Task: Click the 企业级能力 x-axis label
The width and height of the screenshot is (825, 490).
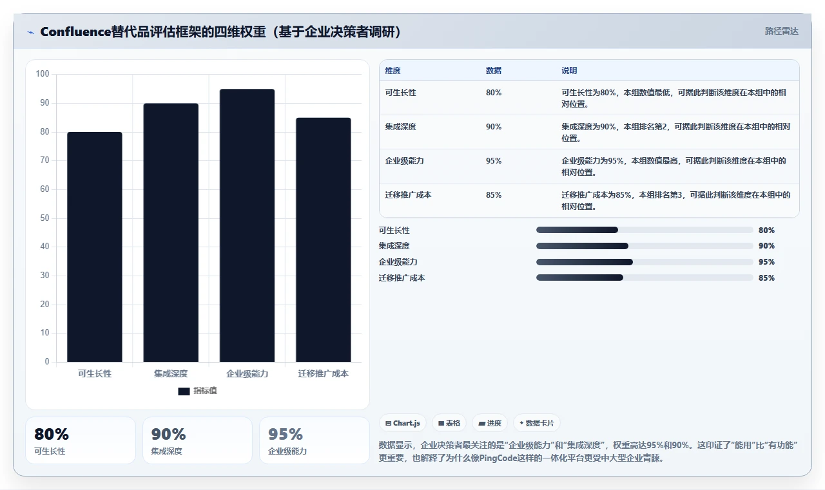Action: pos(247,373)
